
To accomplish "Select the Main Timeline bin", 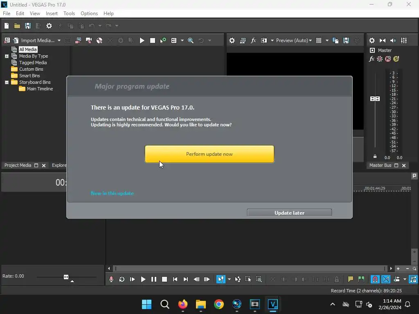I will (40, 89).
